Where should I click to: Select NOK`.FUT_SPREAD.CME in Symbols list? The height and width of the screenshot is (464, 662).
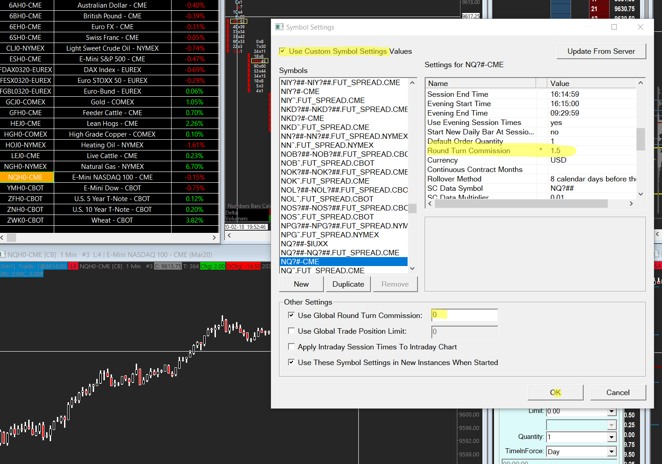coord(344,181)
